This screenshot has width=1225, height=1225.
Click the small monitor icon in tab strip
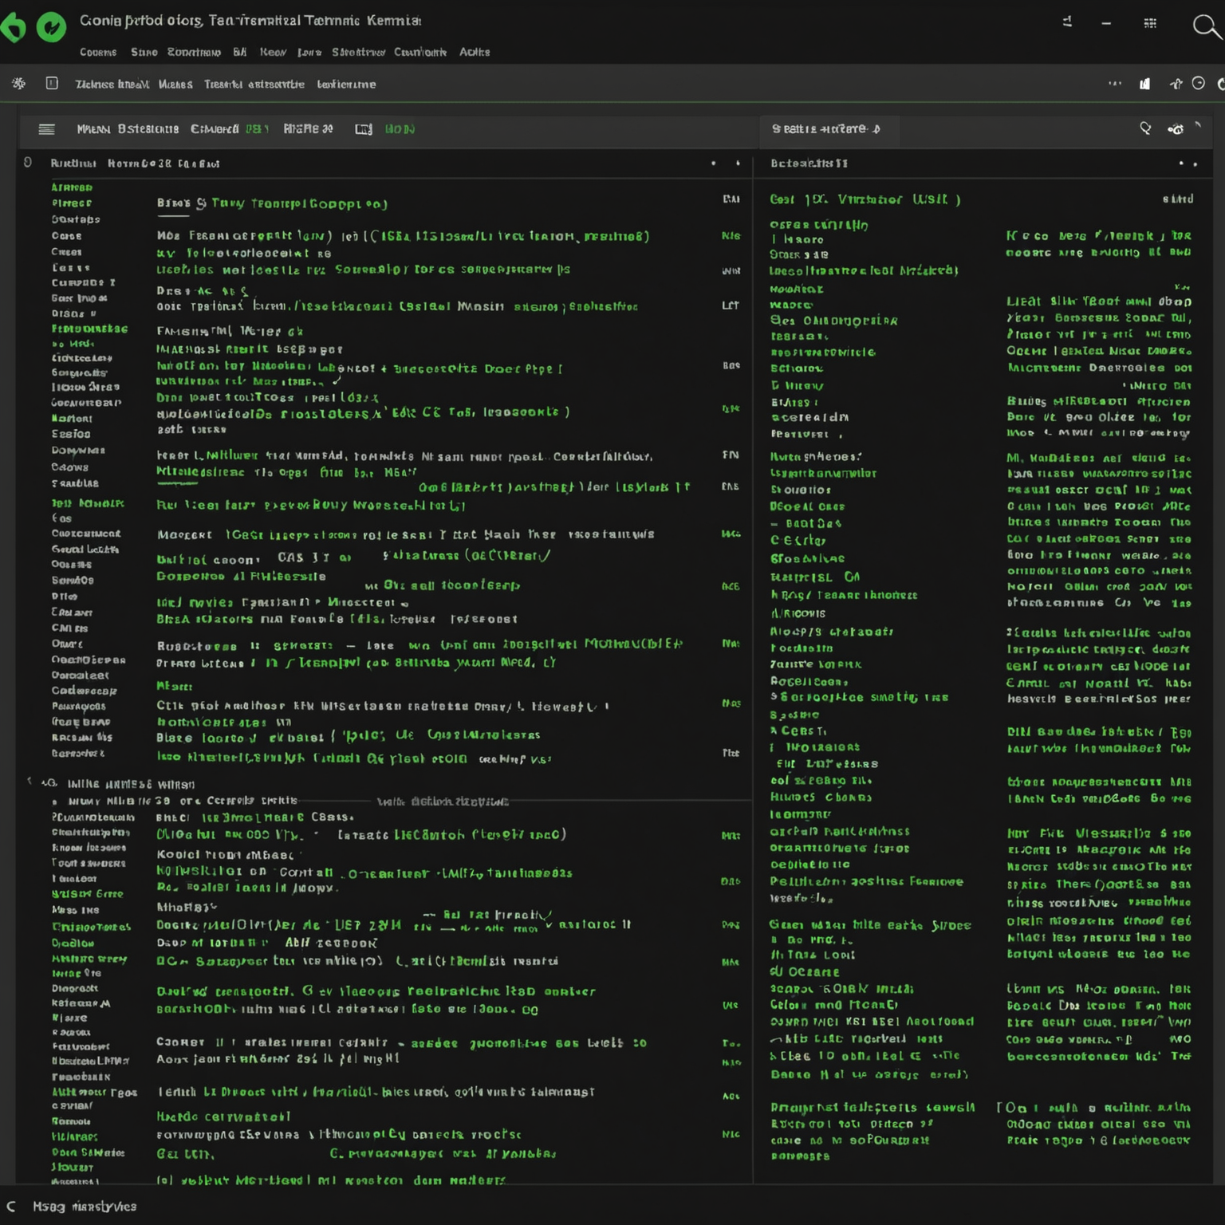tap(364, 128)
